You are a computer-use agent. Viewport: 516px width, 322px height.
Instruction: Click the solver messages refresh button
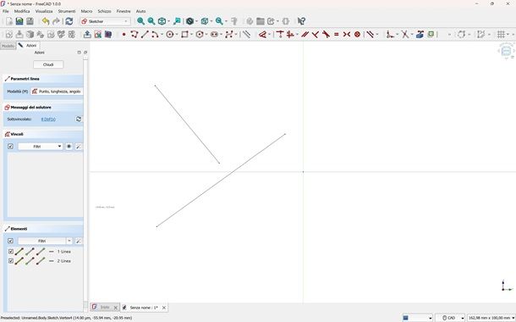(79, 119)
